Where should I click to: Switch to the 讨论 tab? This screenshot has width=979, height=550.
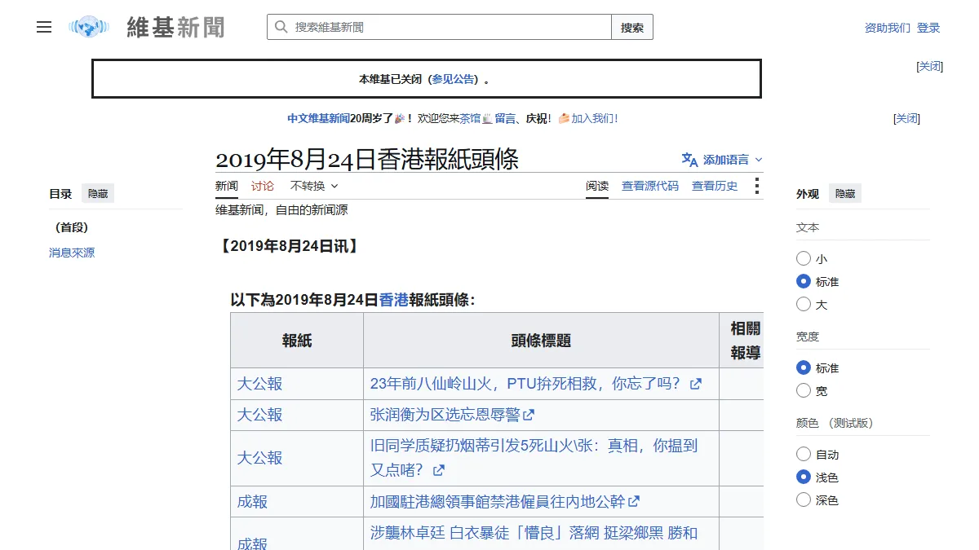click(263, 186)
